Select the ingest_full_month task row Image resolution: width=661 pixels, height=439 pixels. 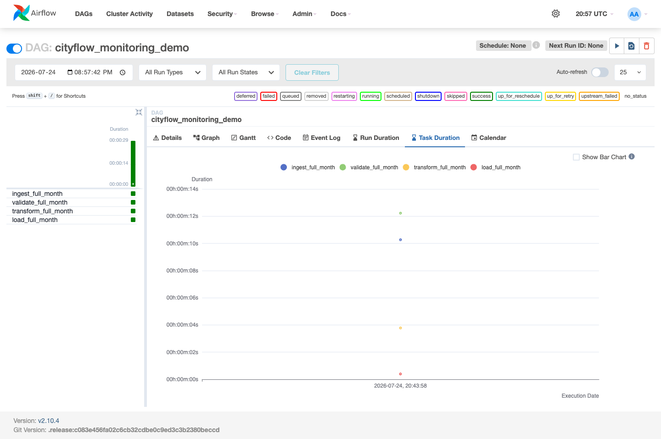pos(71,194)
